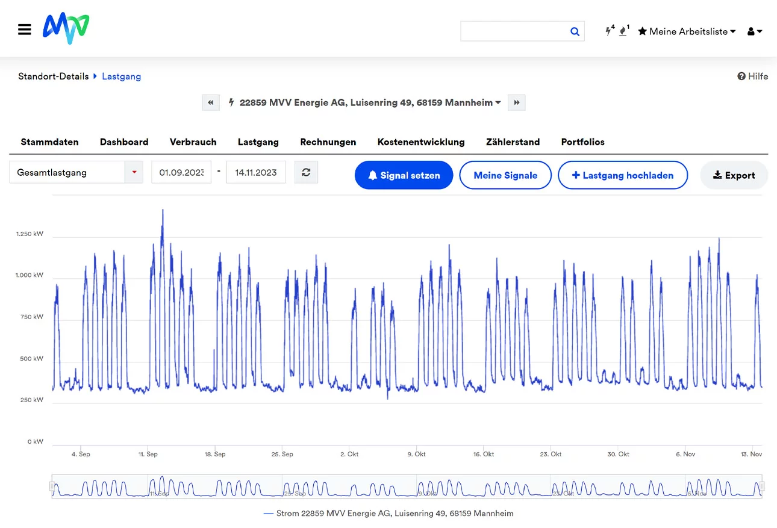Click the Export button
The height and width of the screenshot is (528, 777).
734,175
